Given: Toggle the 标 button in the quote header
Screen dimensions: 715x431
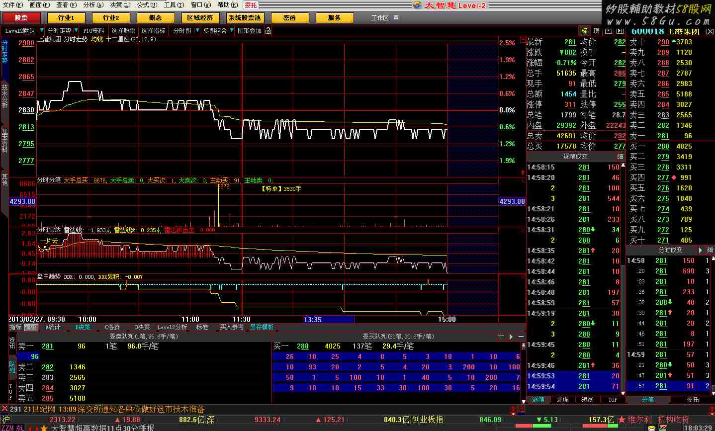Looking at the screenshot, I should pos(584,31).
